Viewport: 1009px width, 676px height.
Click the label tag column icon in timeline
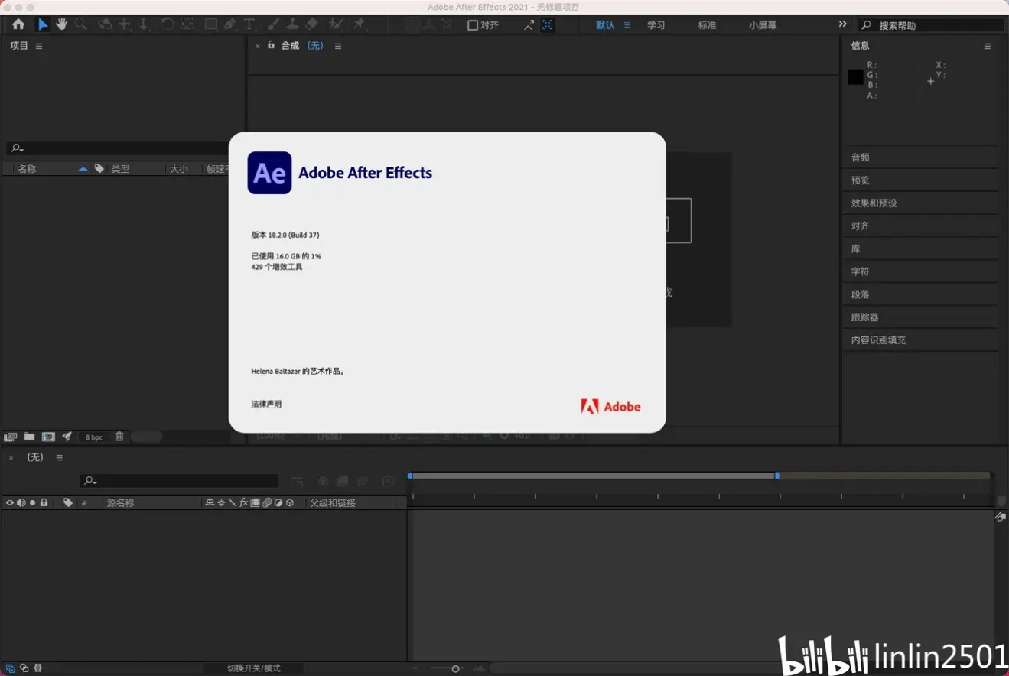pos(68,502)
